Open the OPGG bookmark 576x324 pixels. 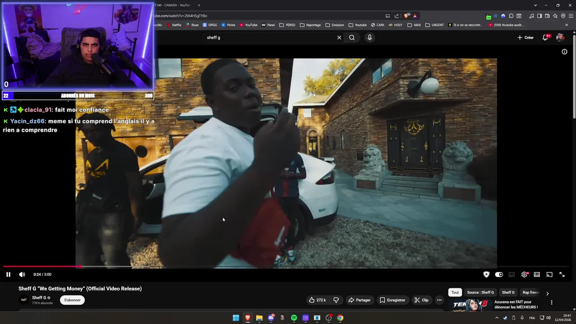(210, 25)
